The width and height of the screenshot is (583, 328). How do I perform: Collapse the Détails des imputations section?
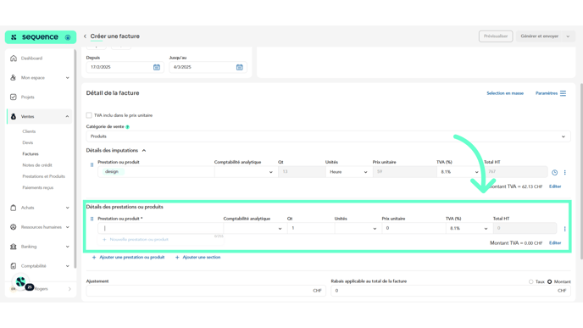point(144,151)
